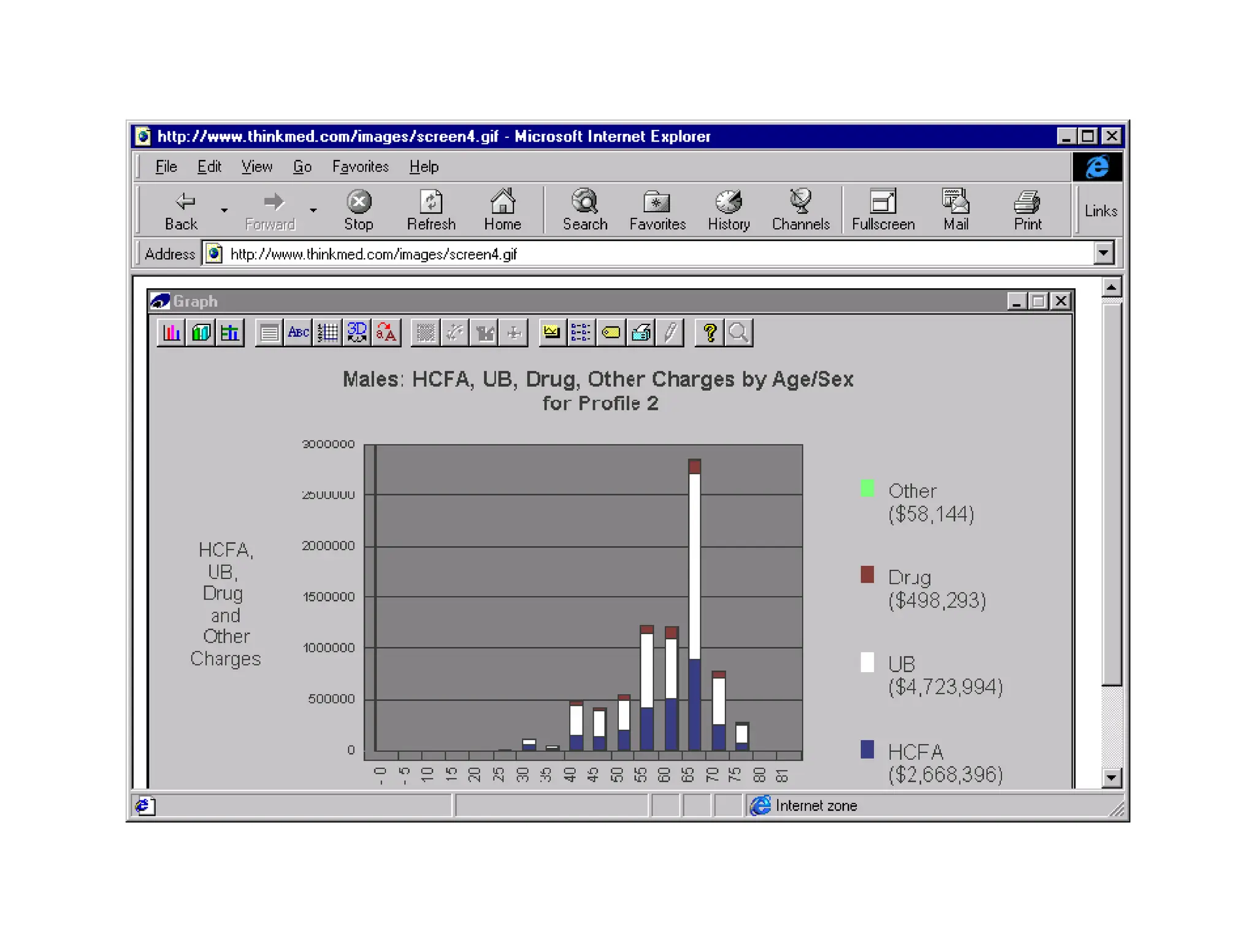The height and width of the screenshot is (942, 1256).
Task: Open the View menu
Action: click(x=256, y=167)
